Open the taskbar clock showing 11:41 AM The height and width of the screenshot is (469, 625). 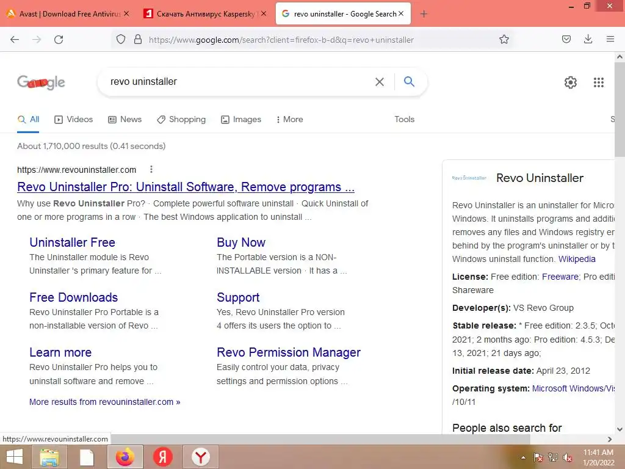[x=598, y=457]
